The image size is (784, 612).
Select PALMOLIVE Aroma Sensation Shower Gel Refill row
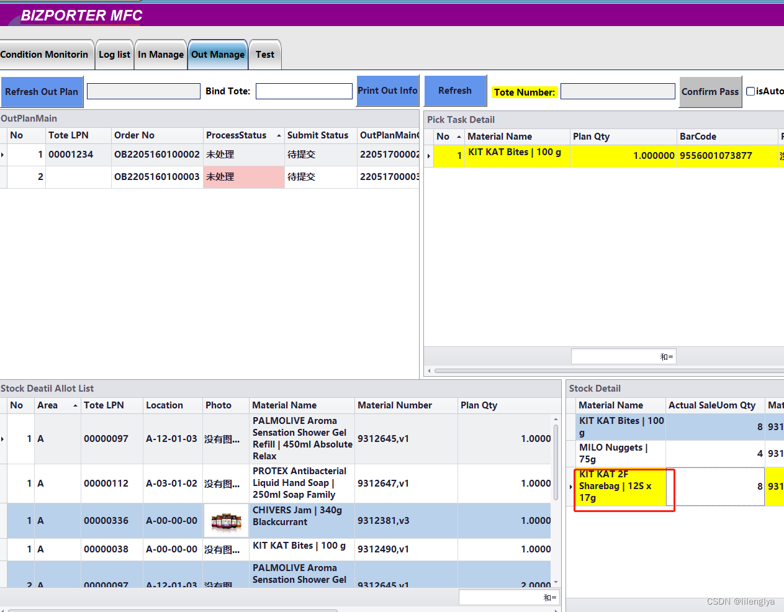(x=276, y=439)
